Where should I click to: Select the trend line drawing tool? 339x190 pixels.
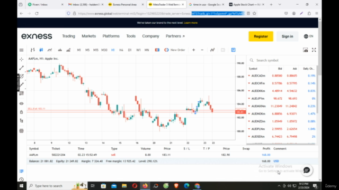21,68
